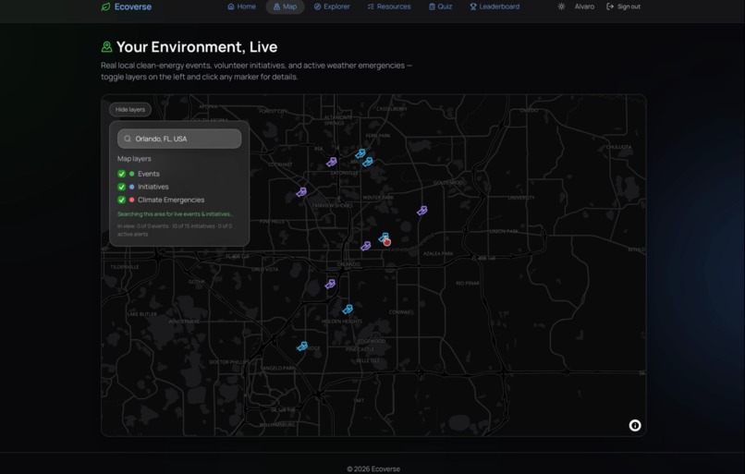Uncheck the Initiatives layer checkbox
This screenshot has width=745, height=474.
click(122, 188)
